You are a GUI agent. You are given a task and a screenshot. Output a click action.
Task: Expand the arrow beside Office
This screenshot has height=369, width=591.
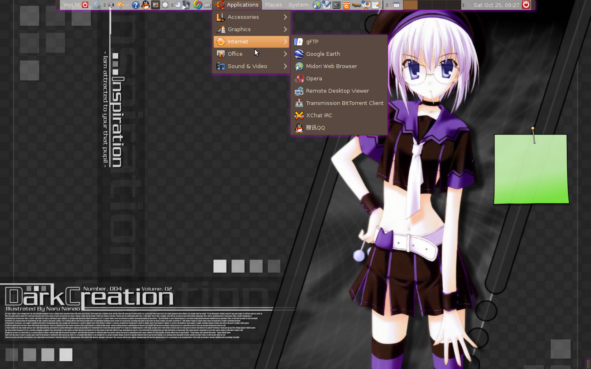click(x=285, y=54)
